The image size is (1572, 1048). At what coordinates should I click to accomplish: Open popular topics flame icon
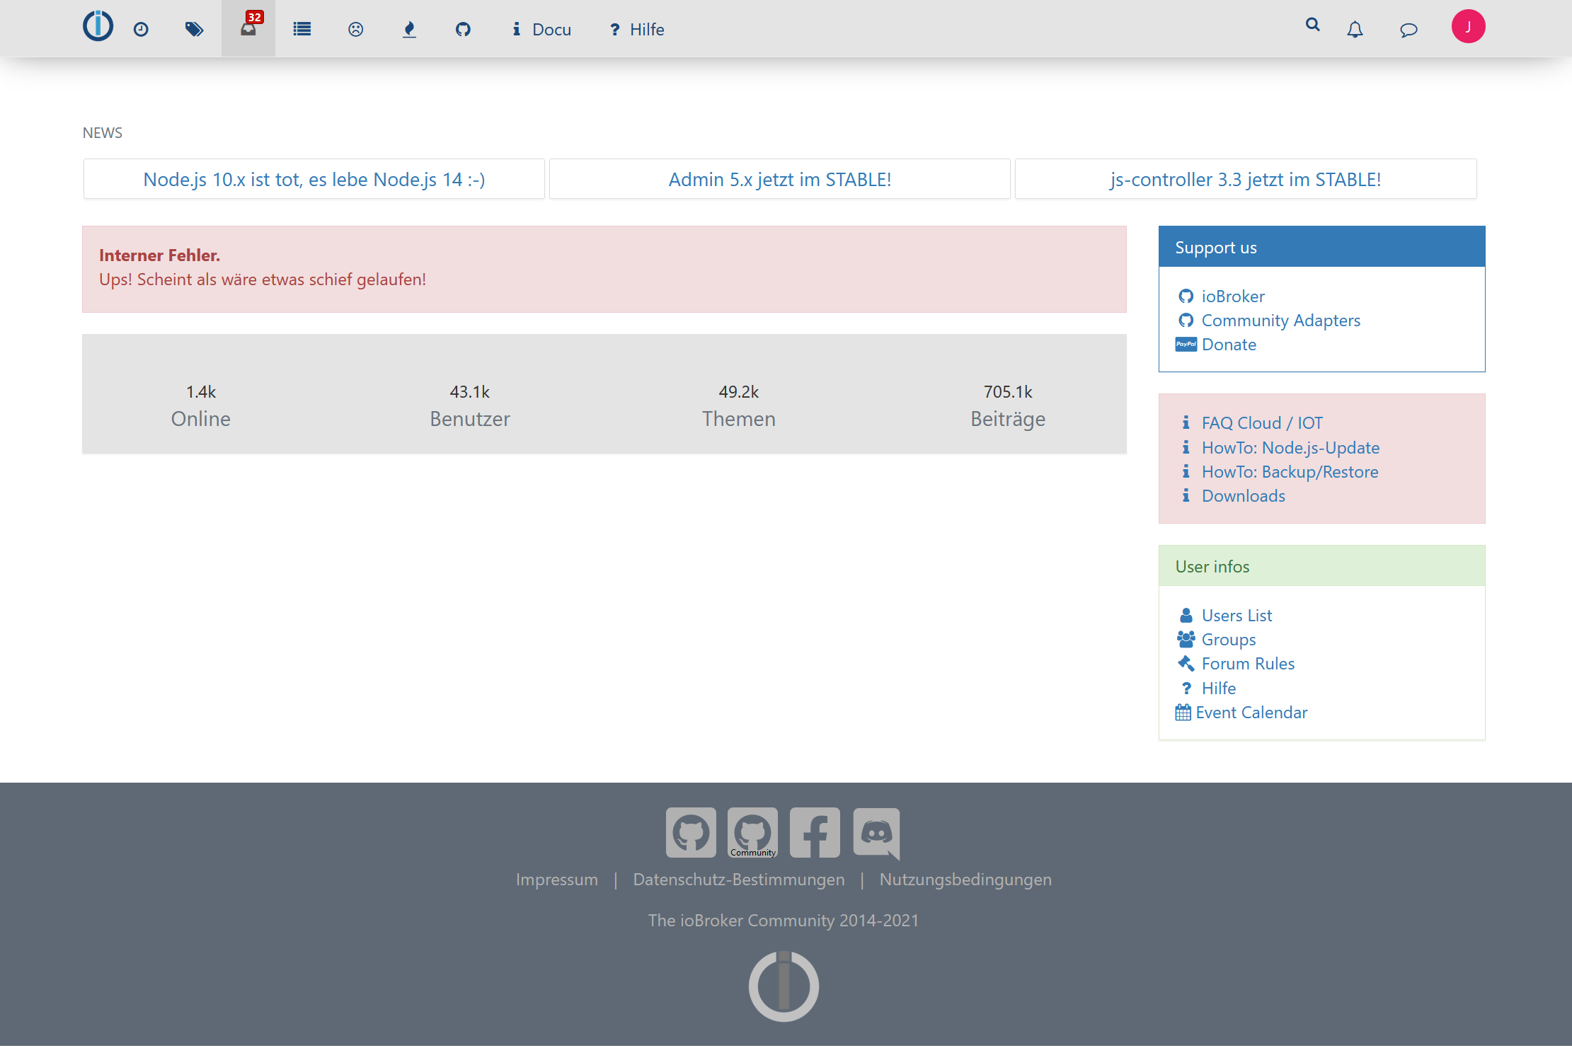click(x=409, y=29)
